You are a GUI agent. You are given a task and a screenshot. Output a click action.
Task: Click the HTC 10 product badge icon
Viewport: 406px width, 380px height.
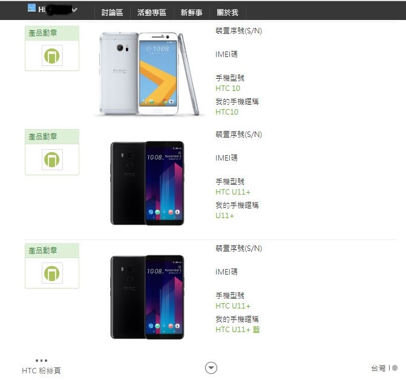(52, 56)
